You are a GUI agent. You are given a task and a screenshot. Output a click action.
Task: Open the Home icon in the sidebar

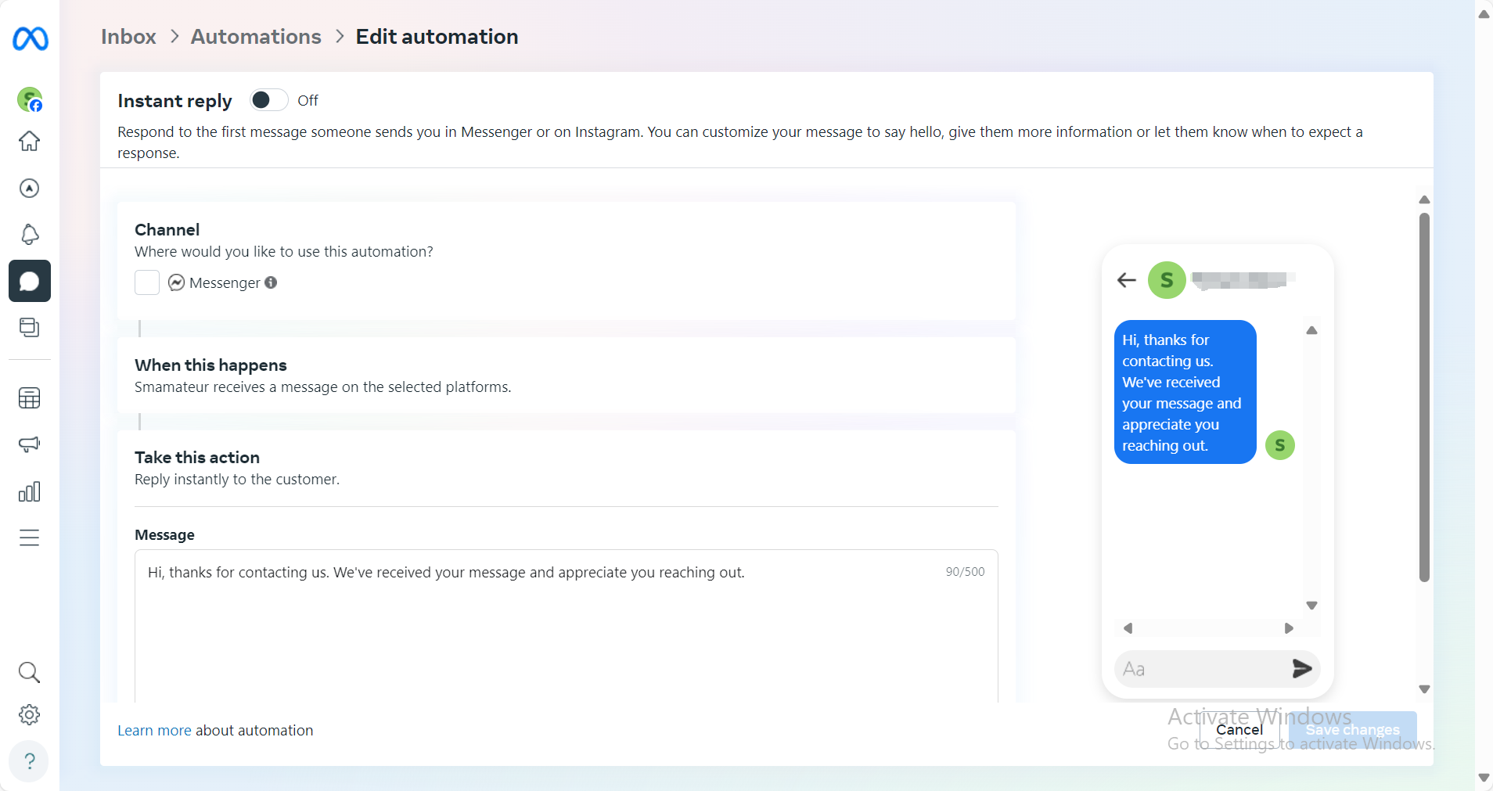point(29,141)
